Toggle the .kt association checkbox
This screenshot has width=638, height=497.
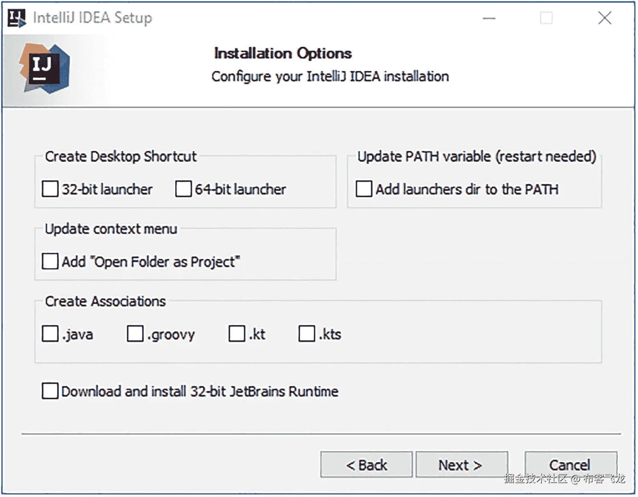pyautogui.click(x=237, y=334)
